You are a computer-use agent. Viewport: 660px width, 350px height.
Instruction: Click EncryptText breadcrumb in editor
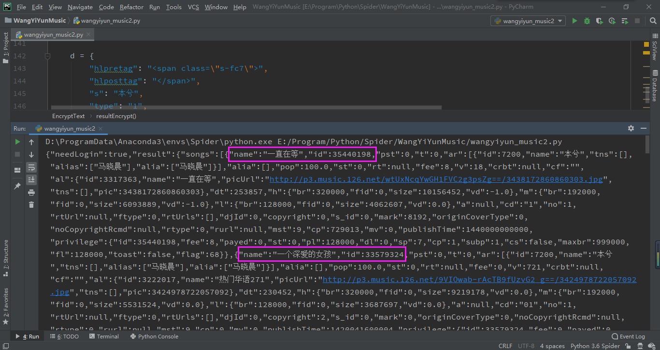click(68, 116)
